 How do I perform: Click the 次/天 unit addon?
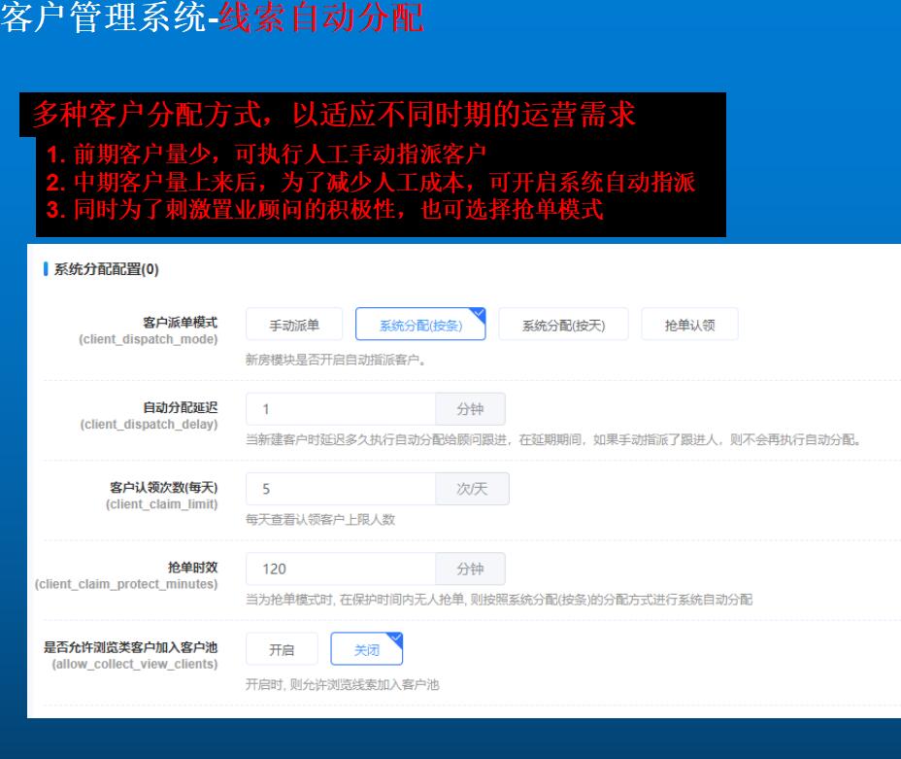[472, 489]
